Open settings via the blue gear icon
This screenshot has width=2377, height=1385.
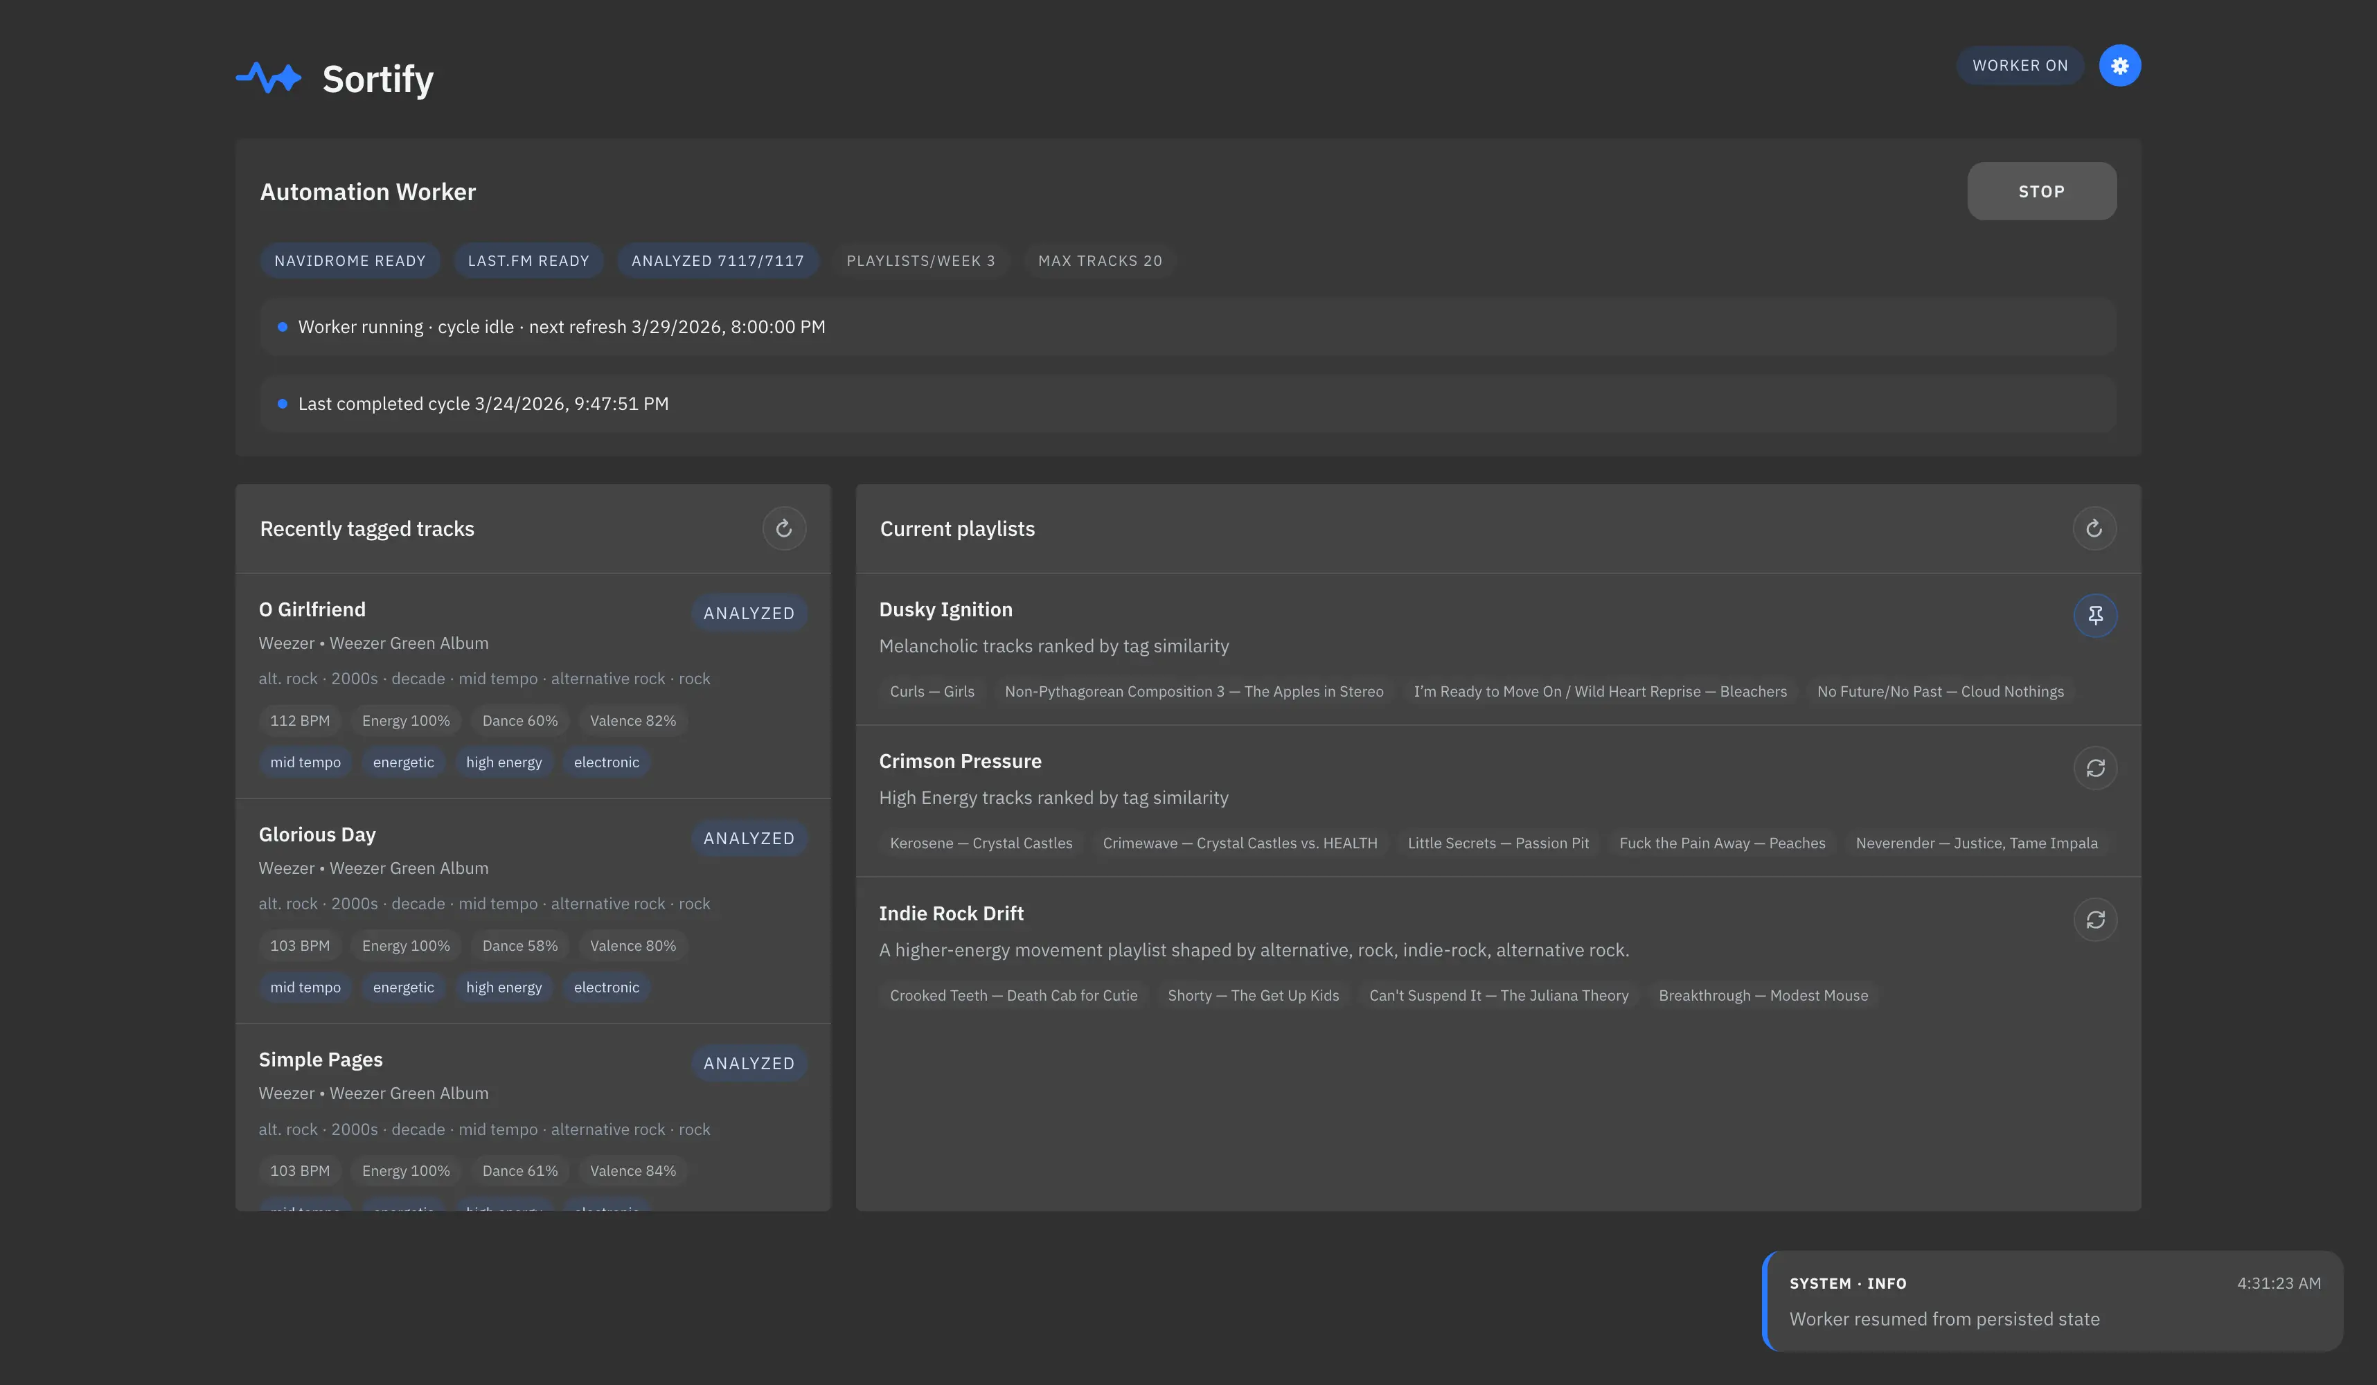2119,65
